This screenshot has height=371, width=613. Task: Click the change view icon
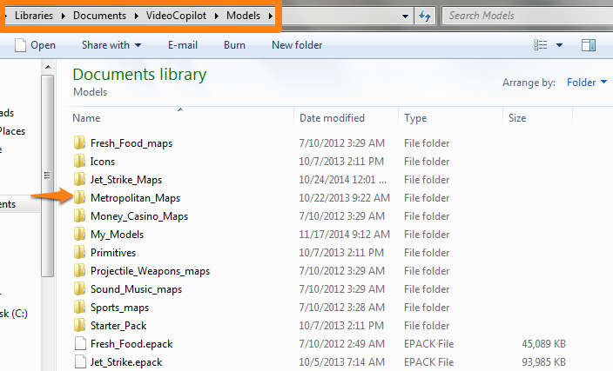[542, 45]
